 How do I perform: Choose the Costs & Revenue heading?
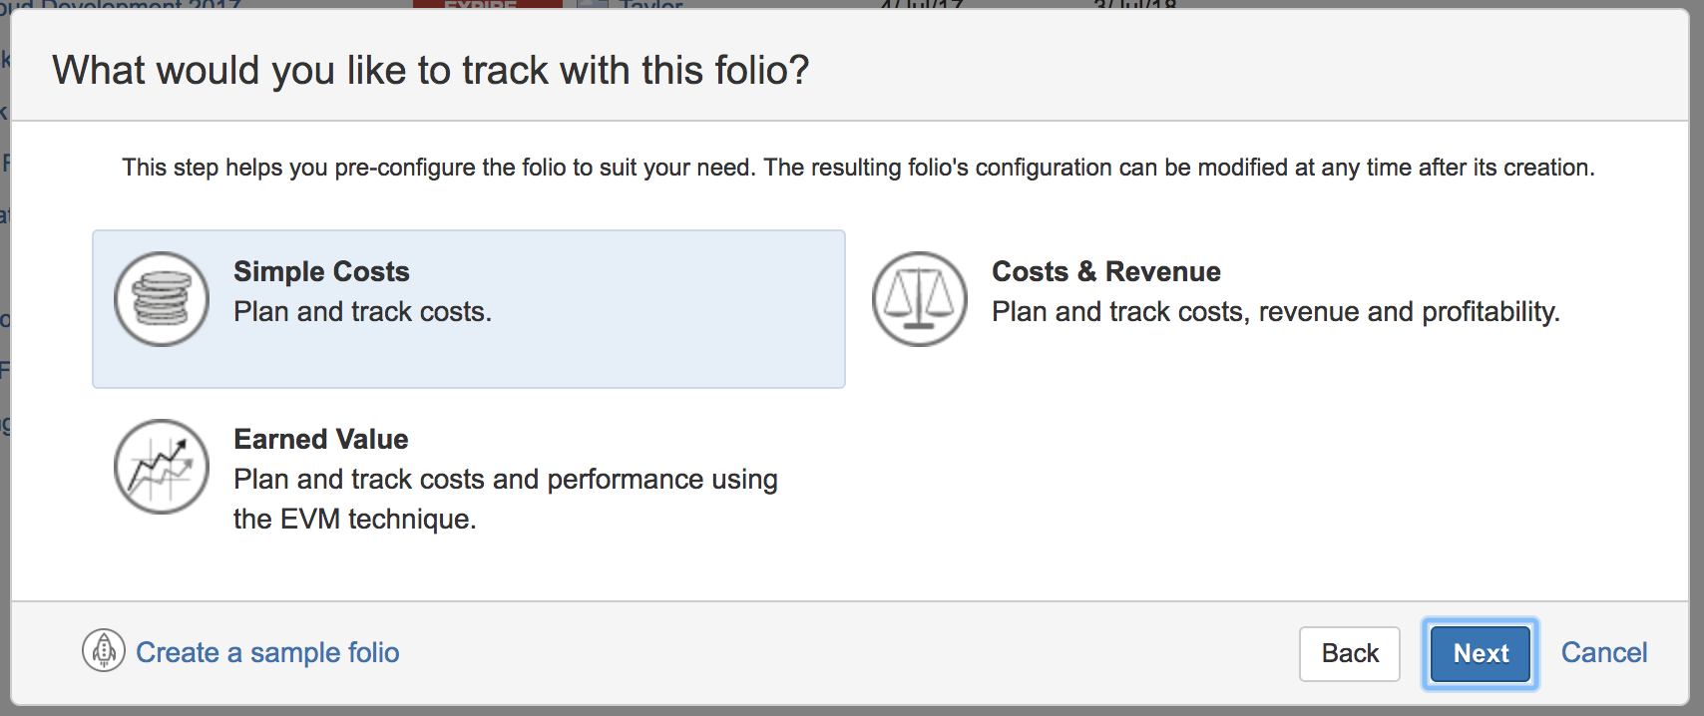pos(1105,271)
